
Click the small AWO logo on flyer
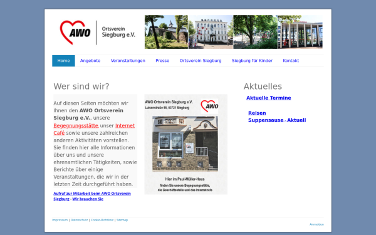pos(209,107)
